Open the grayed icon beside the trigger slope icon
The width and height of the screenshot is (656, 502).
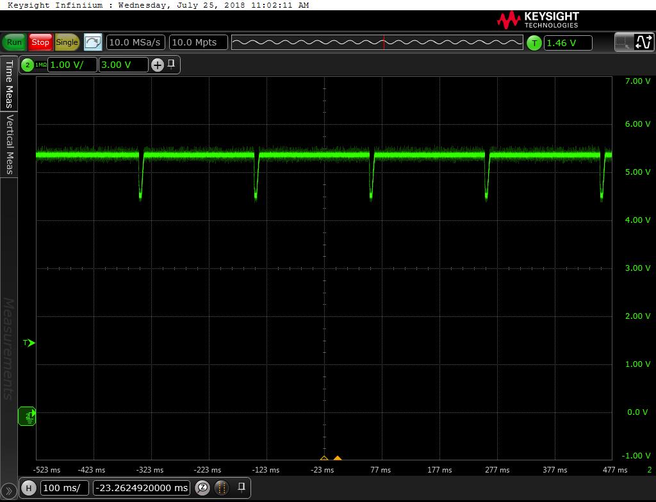click(624, 42)
